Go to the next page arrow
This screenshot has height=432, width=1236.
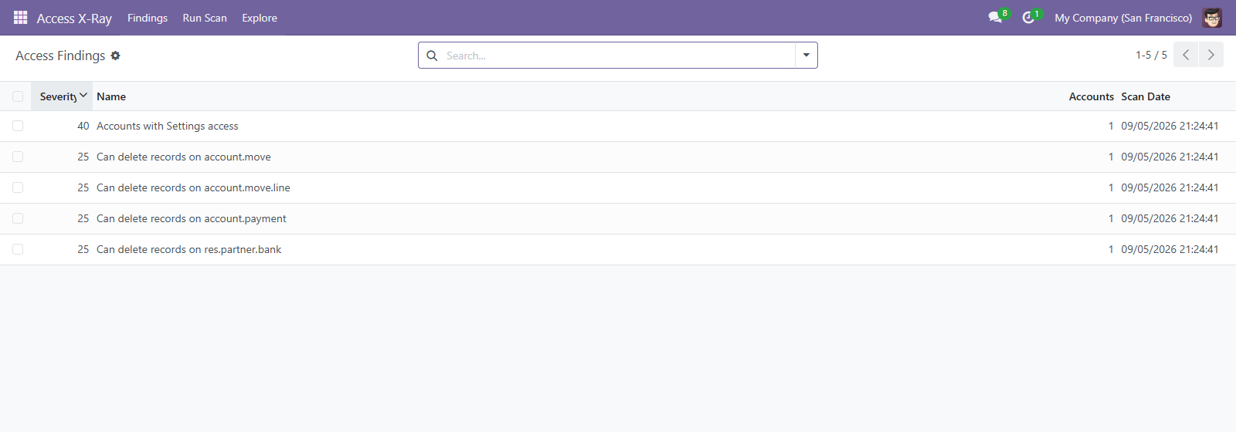point(1211,55)
